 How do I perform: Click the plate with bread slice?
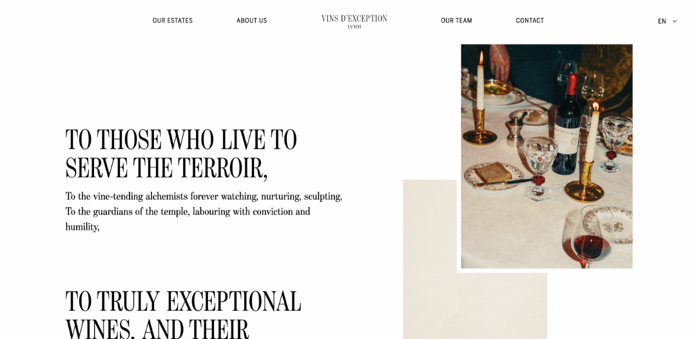pos(494,176)
